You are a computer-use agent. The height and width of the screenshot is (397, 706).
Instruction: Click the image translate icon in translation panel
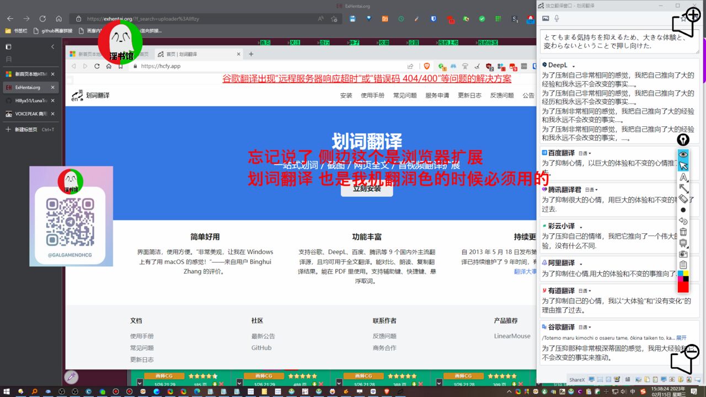click(x=545, y=18)
